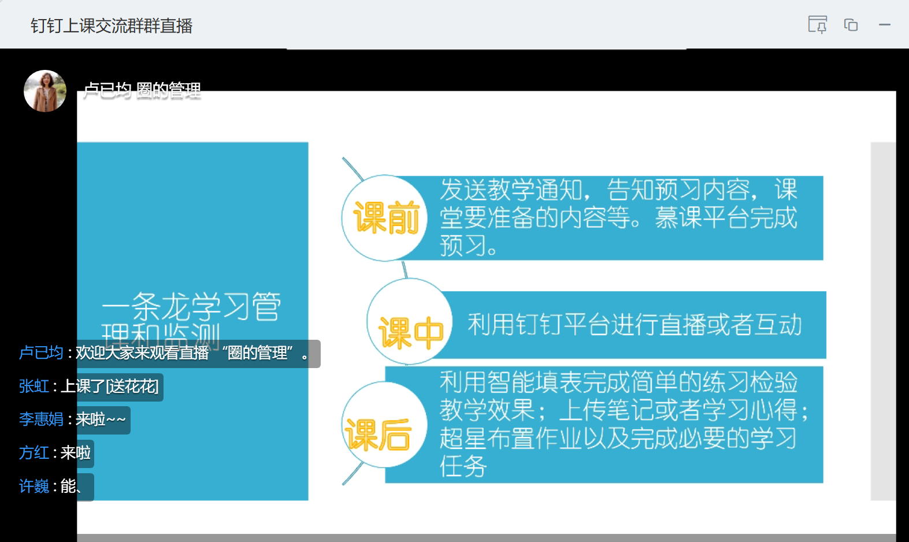Click the username 许巍 in chat
This screenshot has height=542, width=909.
pos(34,487)
